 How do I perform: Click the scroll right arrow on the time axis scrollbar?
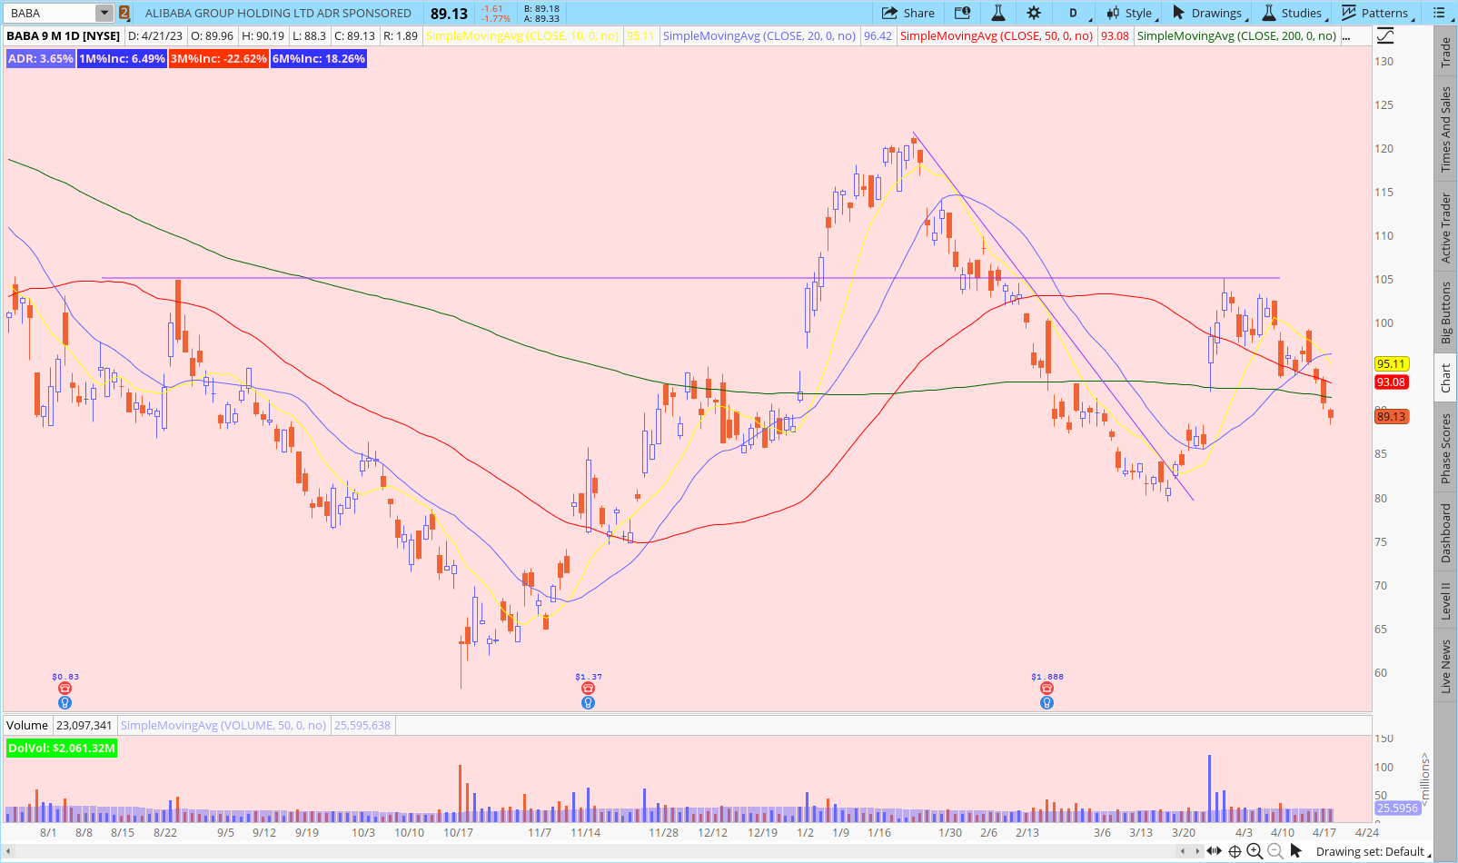[x=1197, y=851]
